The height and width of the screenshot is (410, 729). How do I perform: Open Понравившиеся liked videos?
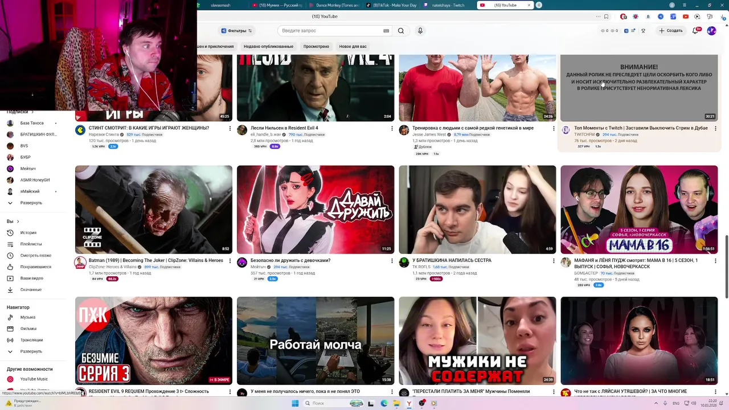pyautogui.click(x=35, y=266)
